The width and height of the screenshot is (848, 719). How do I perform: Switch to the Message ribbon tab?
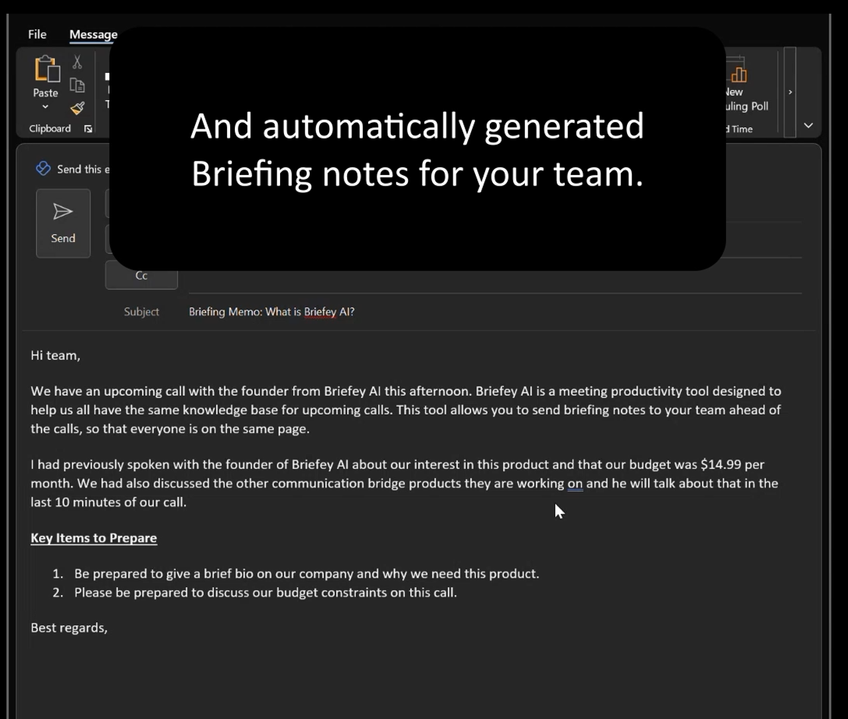94,34
